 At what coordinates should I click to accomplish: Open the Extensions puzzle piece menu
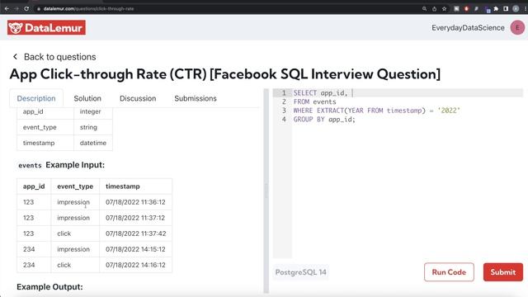(496, 9)
